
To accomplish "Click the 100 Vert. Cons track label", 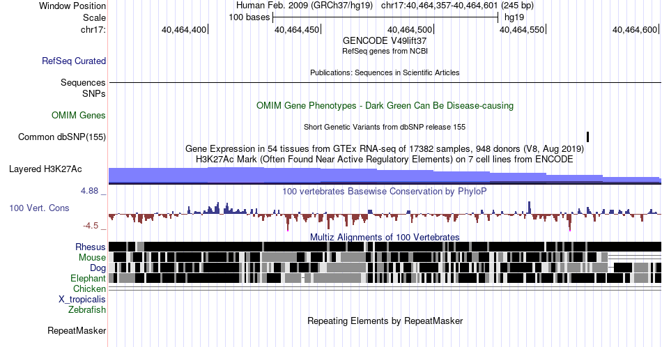I will click(39, 208).
